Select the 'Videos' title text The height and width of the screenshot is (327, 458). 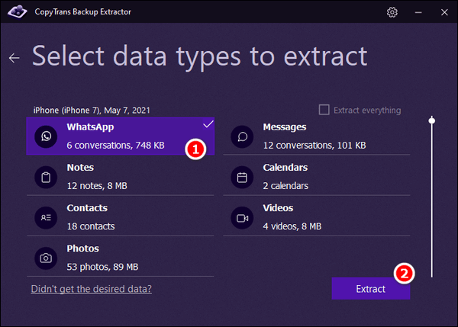click(278, 208)
